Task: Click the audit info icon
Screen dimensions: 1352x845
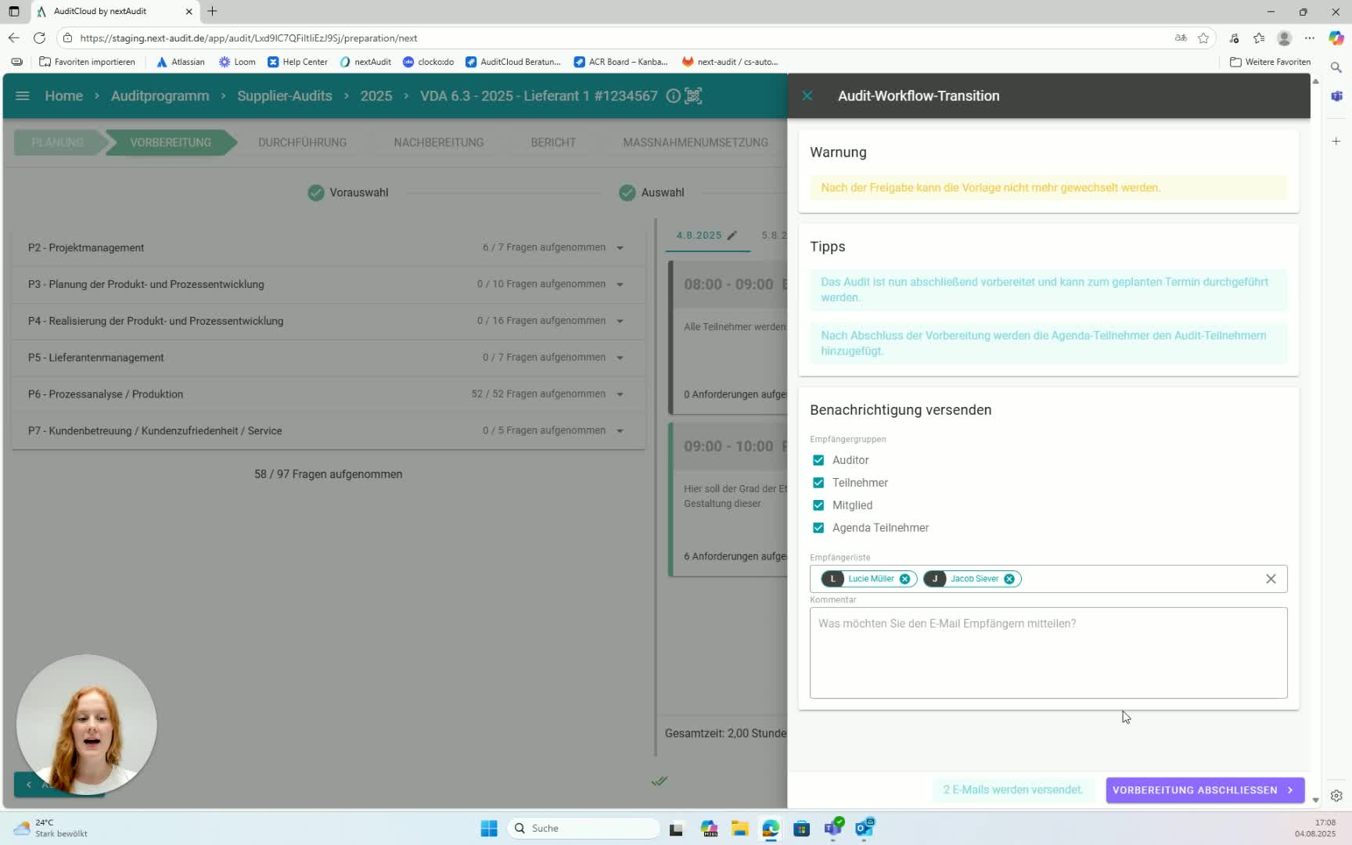Action: [673, 95]
